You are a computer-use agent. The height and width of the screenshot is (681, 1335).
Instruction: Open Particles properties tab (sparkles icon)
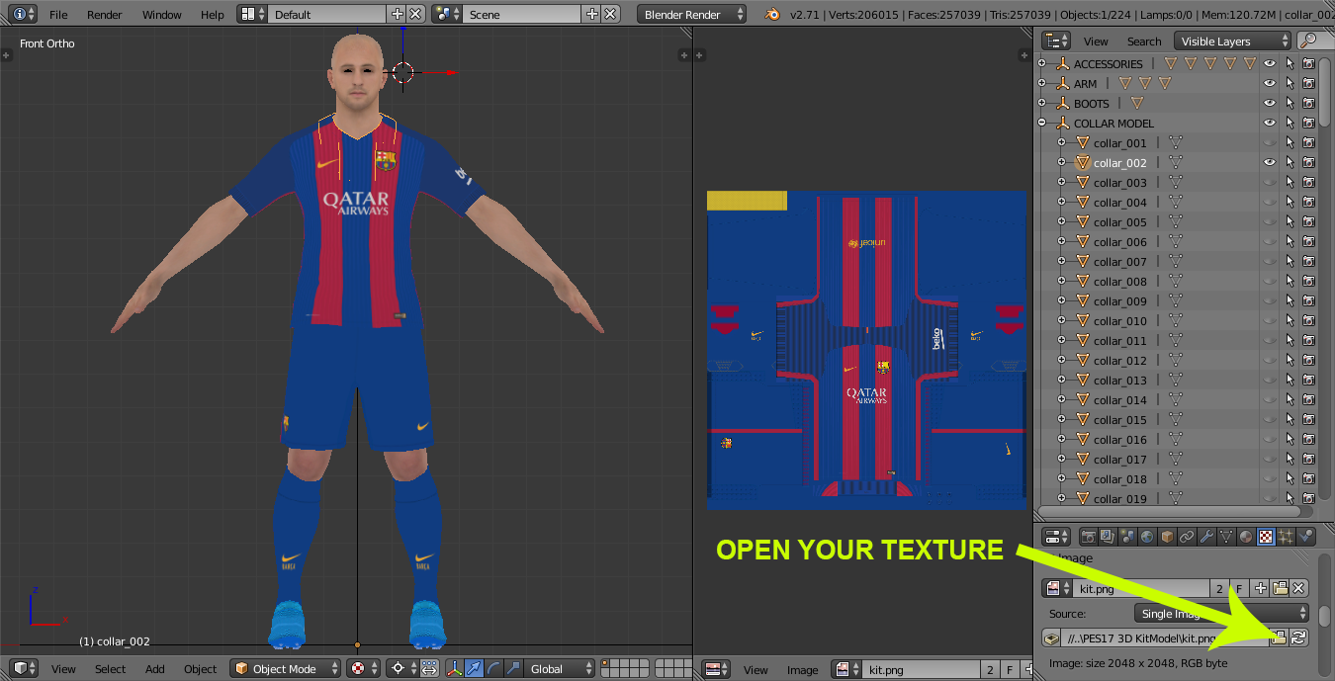click(1286, 537)
